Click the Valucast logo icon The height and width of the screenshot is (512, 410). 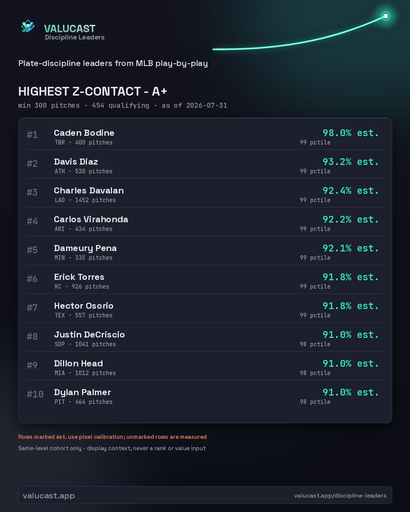28,27
